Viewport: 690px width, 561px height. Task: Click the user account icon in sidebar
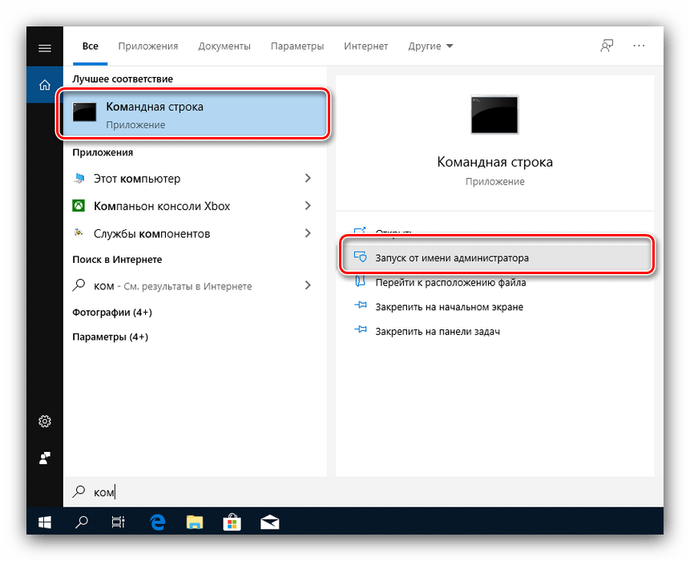(45, 458)
